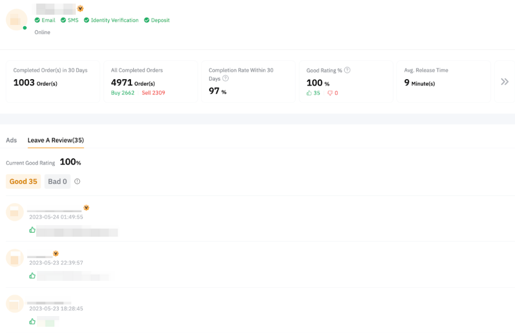Click the Email verification checkmark
Screen dimensions: 515x333
(37, 21)
